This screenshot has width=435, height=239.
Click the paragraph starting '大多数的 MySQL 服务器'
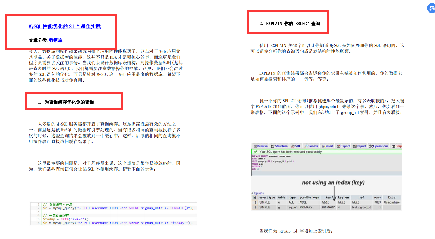coord(104,133)
